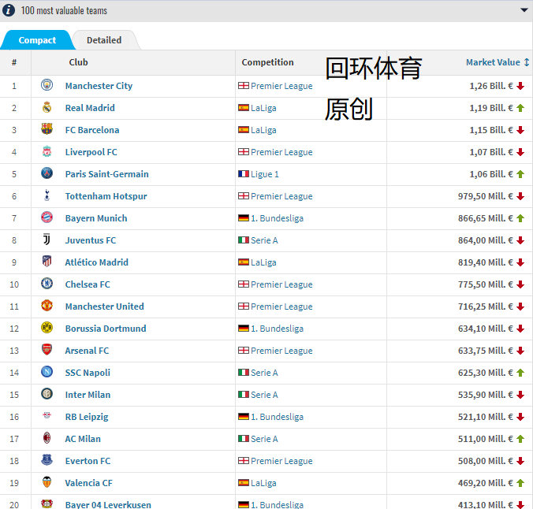Open Arsenal FC club link
The width and height of the screenshot is (533, 509).
(x=87, y=351)
